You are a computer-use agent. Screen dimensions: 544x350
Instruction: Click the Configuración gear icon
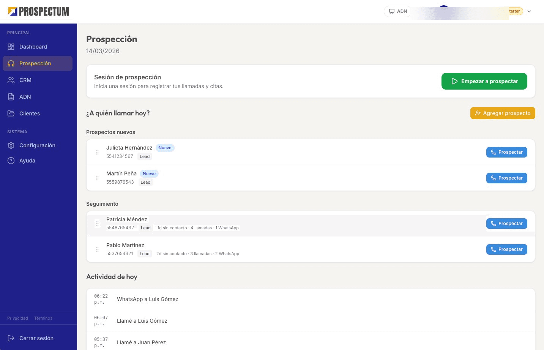(x=11, y=145)
